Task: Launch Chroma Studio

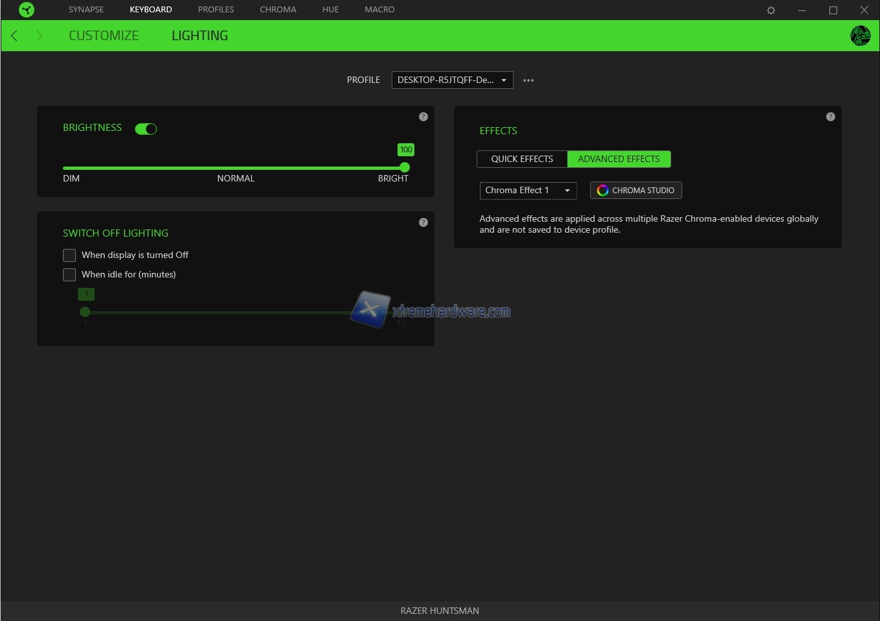Action: coord(636,191)
